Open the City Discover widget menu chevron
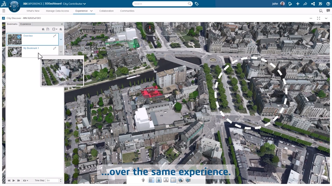Viewport: 332px width, 186px height. tap(326, 18)
